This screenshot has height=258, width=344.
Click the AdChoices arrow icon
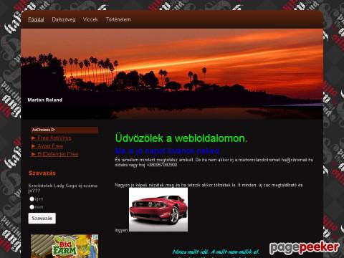point(53,130)
